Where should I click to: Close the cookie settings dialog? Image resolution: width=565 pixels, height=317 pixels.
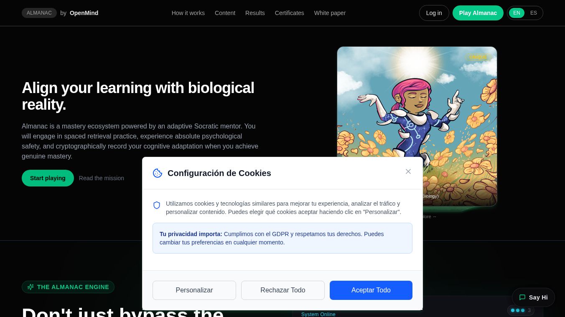(408, 171)
